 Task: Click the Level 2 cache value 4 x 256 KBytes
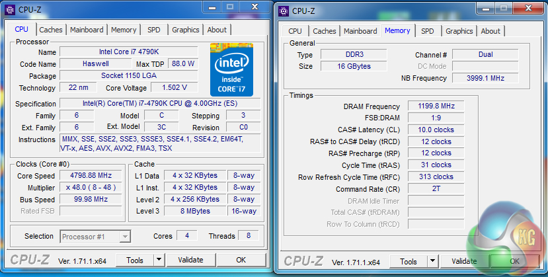point(195,199)
